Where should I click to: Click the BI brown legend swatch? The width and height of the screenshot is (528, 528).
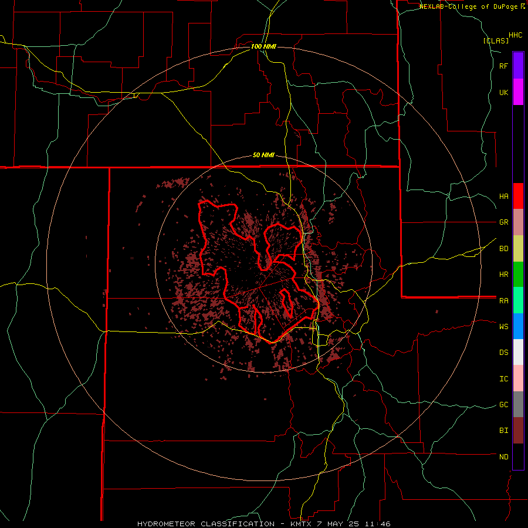pyautogui.click(x=518, y=431)
